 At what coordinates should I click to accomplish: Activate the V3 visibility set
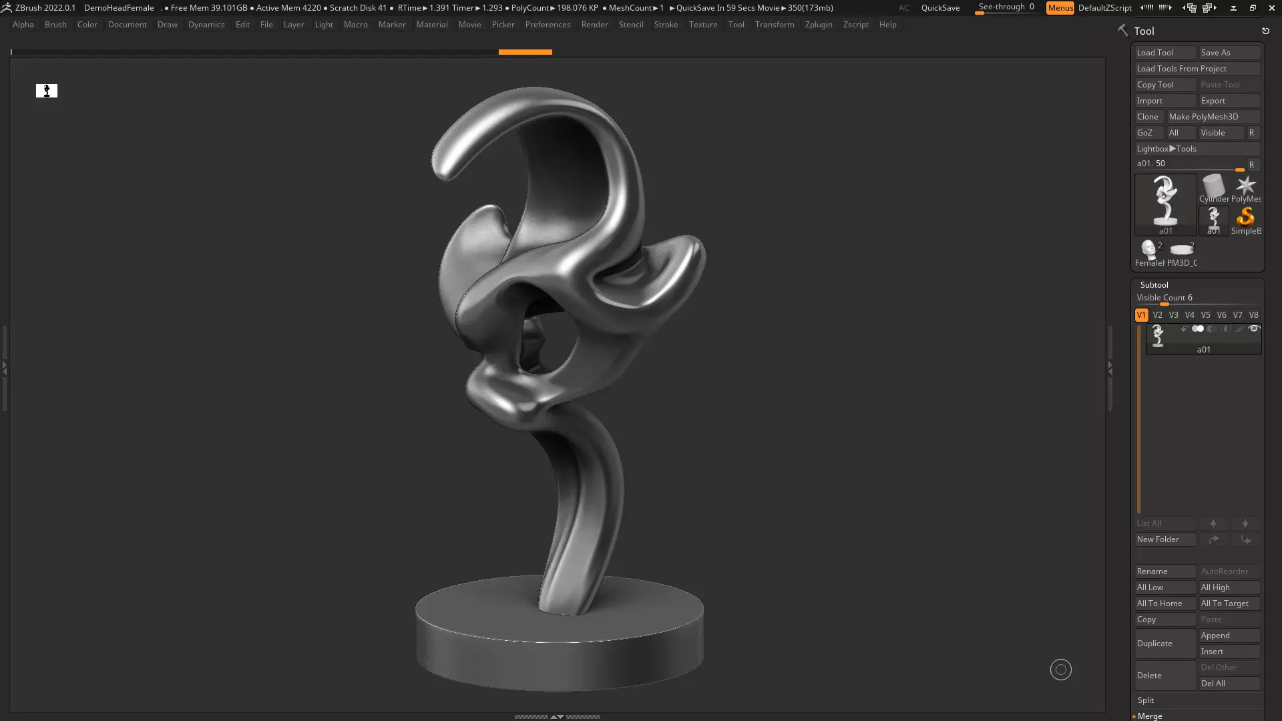pos(1173,315)
